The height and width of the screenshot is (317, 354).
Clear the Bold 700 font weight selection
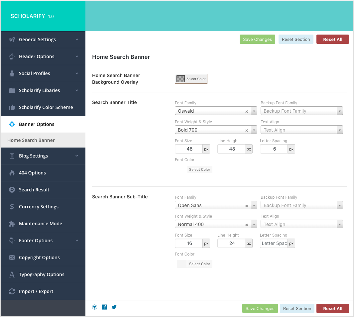tap(247, 130)
